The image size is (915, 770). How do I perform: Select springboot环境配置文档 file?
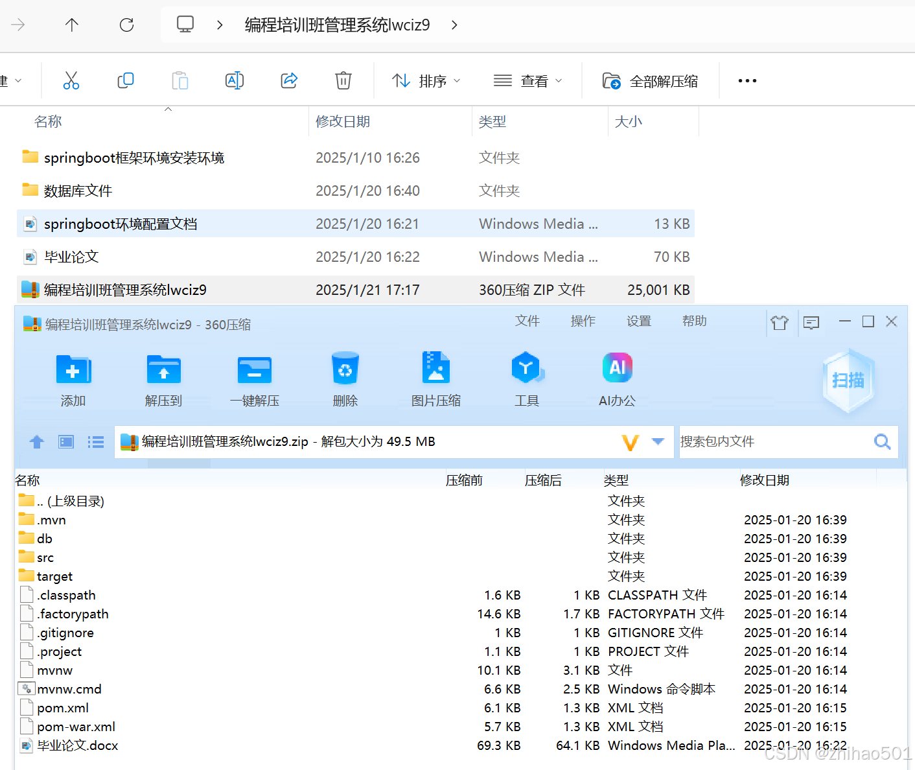tap(355, 224)
